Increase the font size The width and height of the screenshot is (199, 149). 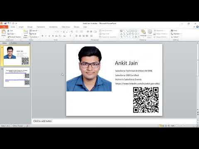64,32
